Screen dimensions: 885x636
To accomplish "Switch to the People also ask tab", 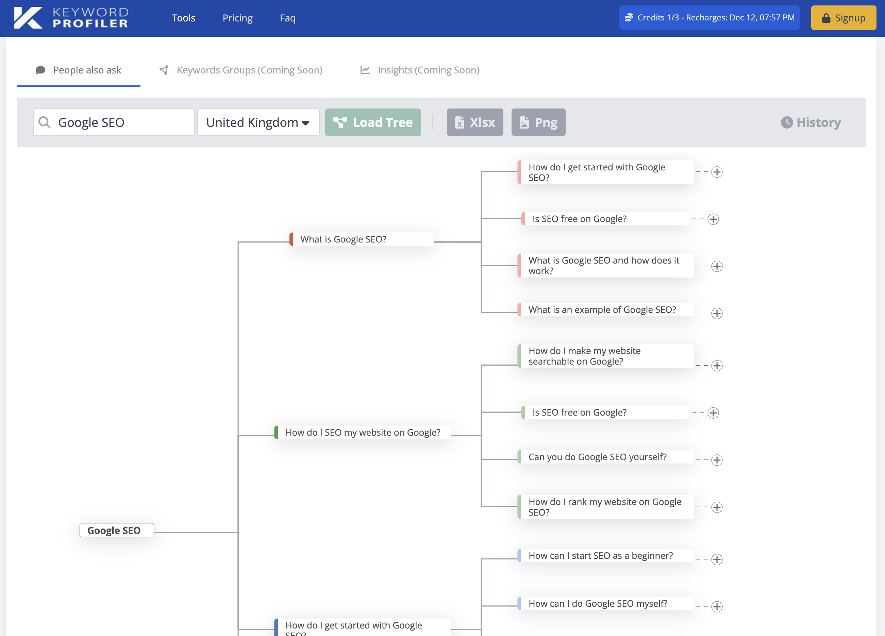I will click(78, 69).
